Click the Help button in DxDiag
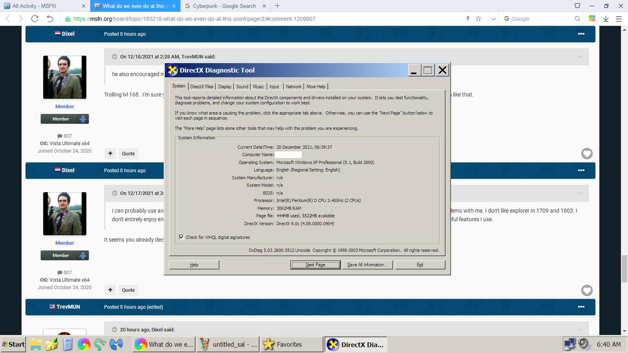Image resolution: width=628 pixels, height=353 pixels. click(194, 265)
